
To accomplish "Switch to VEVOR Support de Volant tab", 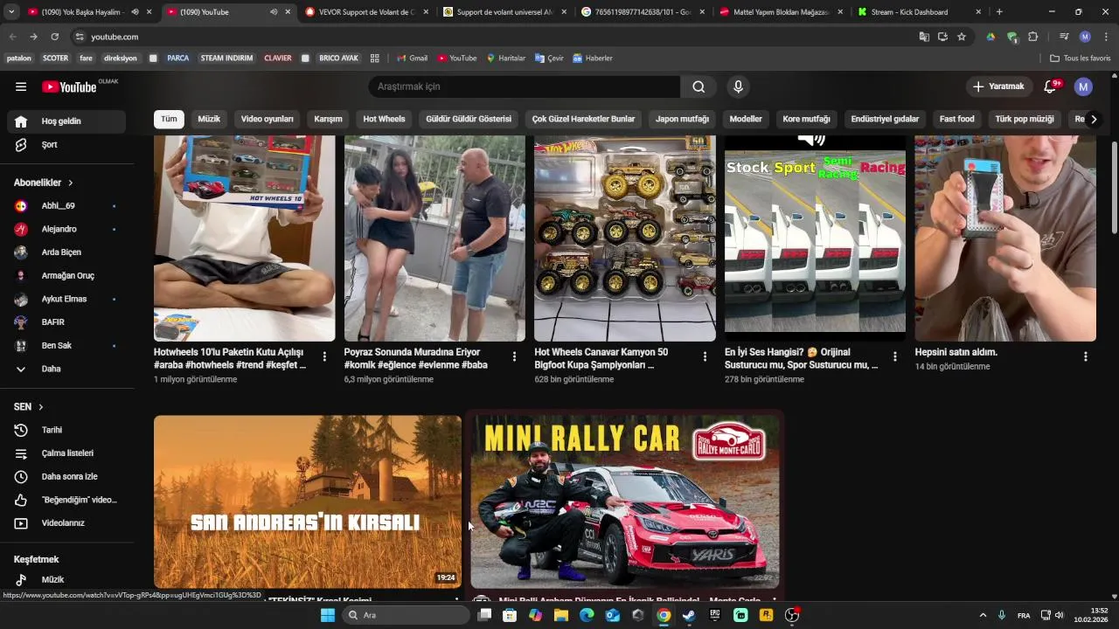I will [365, 12].
